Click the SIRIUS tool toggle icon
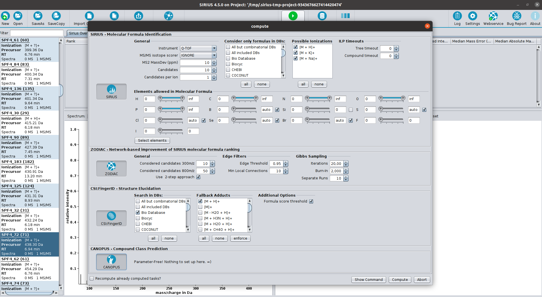Image resolution: width=542 pixels, height=297 pixels. 111,92
